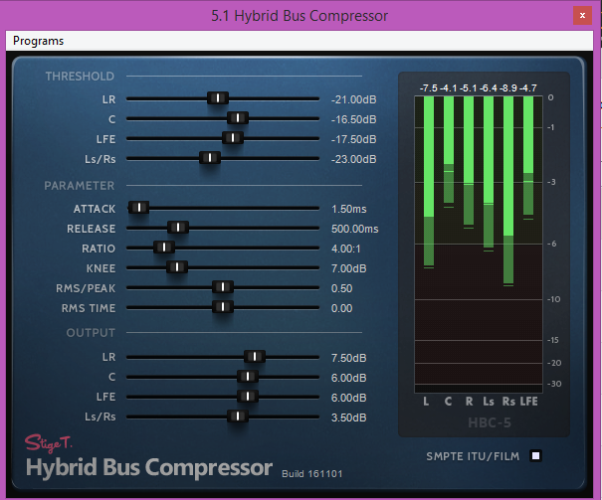Click the PARAMETER section heading
This screenshot has width=602, height=500.
(x=80, y=186)
